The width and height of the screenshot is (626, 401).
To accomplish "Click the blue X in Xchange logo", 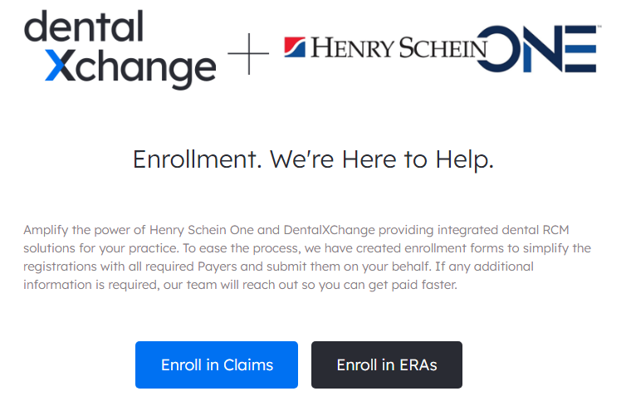I will click(x=60, y=66).
